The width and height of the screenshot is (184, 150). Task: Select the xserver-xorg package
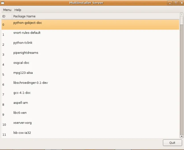point(90,124)
